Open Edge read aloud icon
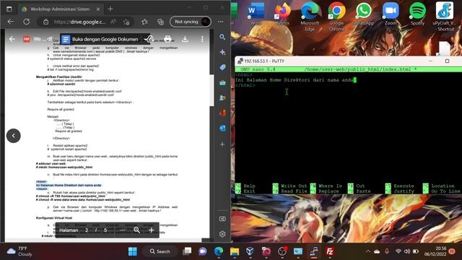Image resolution: width=462 pixels, height=260 pixels. [113, 22]
